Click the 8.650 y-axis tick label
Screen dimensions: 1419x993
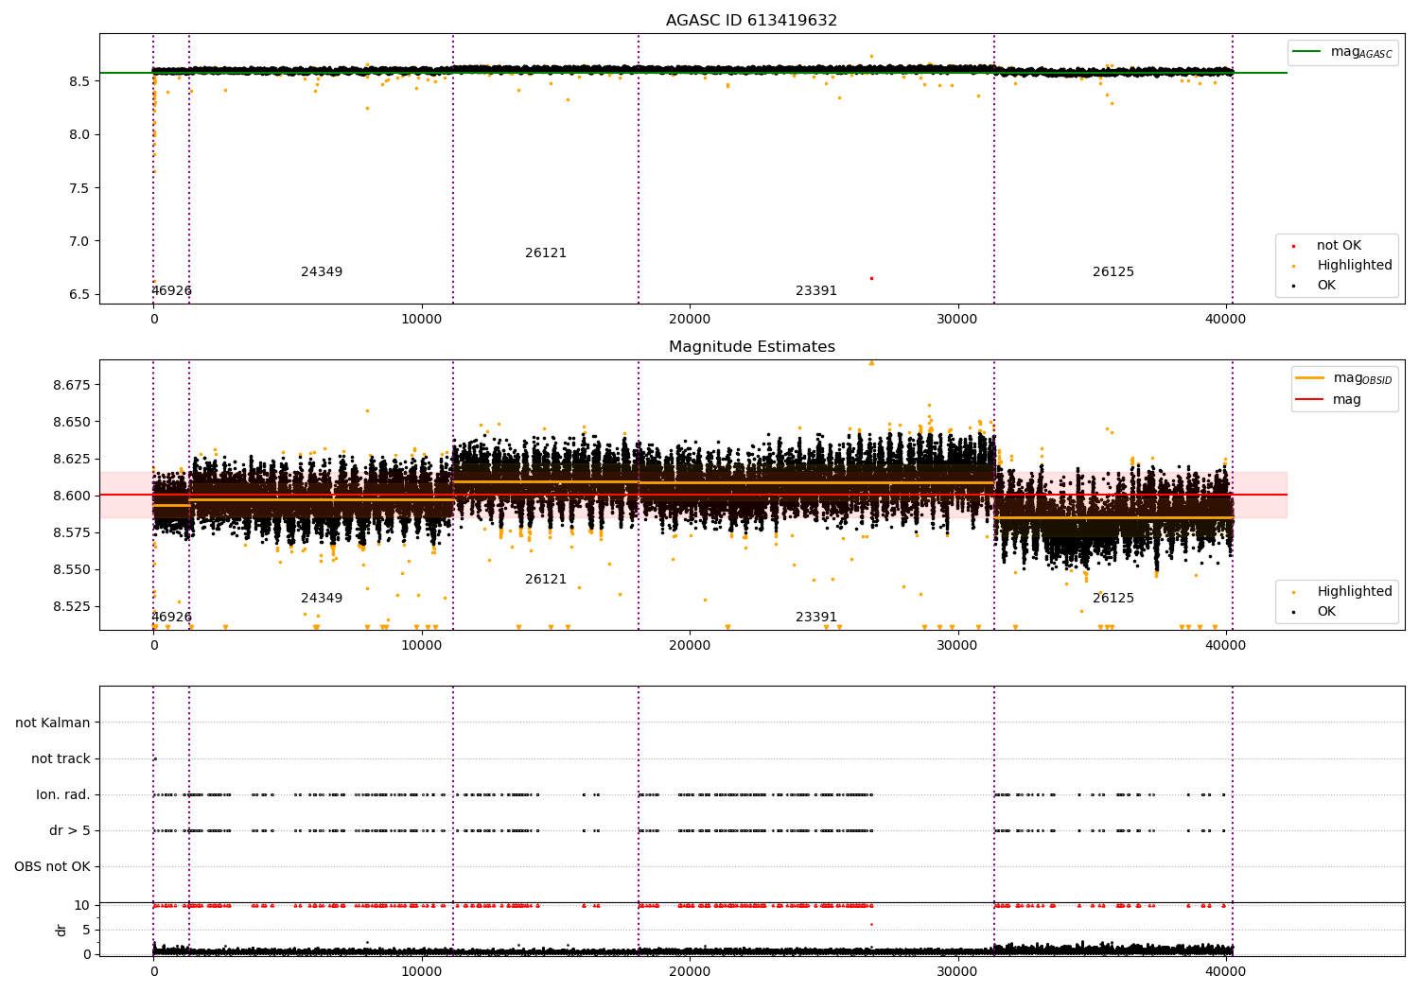(x=71, y=423)
